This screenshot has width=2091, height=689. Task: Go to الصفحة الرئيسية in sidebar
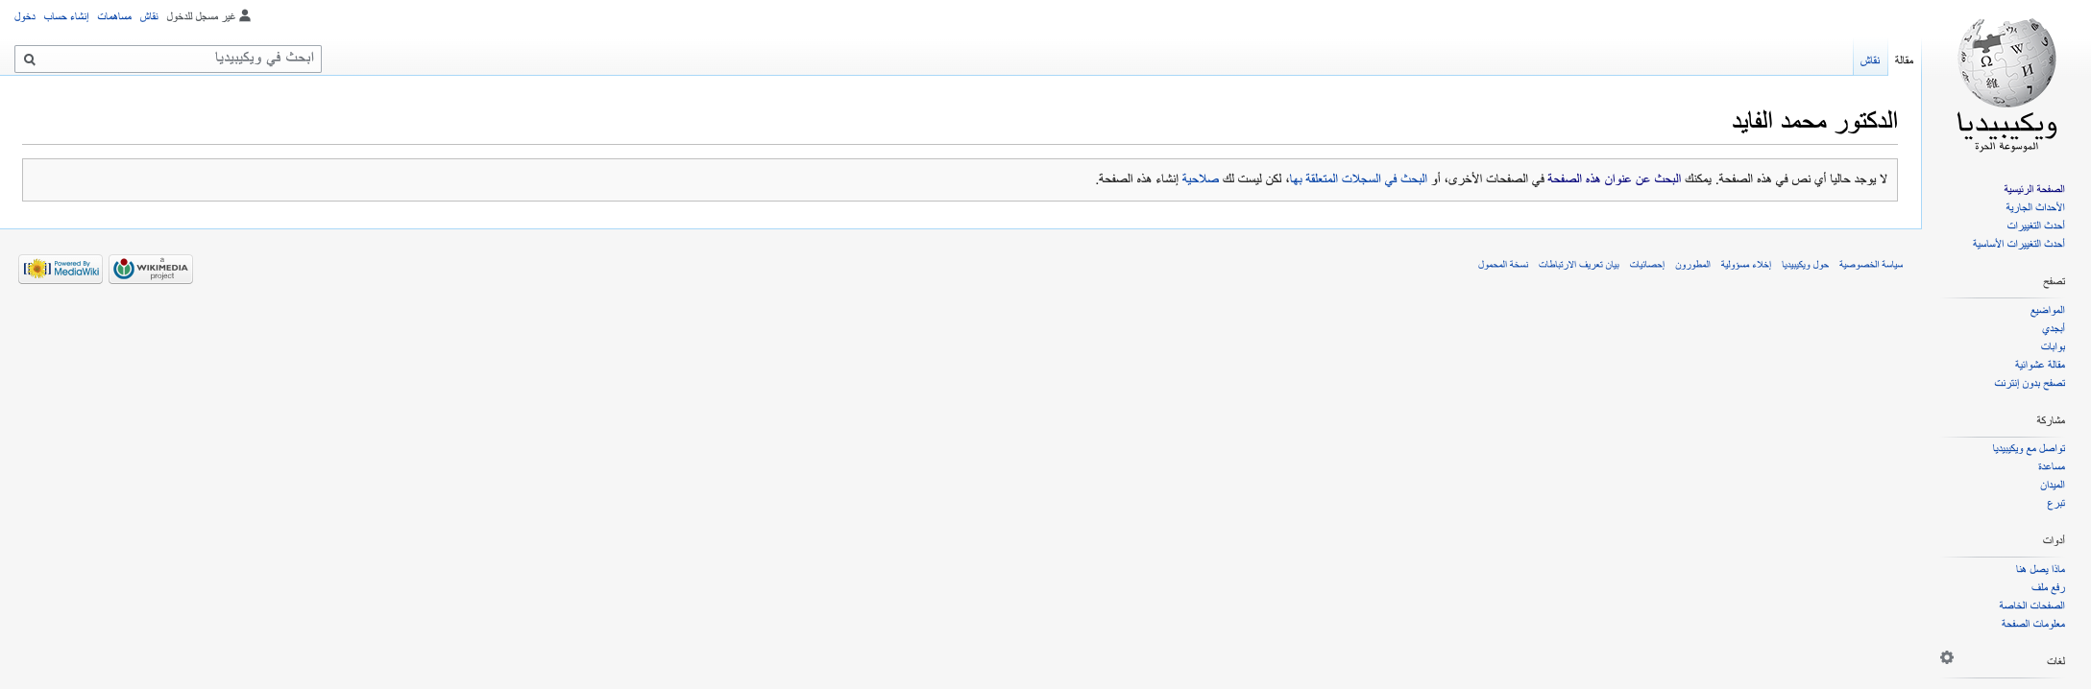click(x=2033, y=189)
